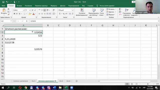Screen dimensions: 160x90
Task: Apply the red font color
Action: coord(33,14)
